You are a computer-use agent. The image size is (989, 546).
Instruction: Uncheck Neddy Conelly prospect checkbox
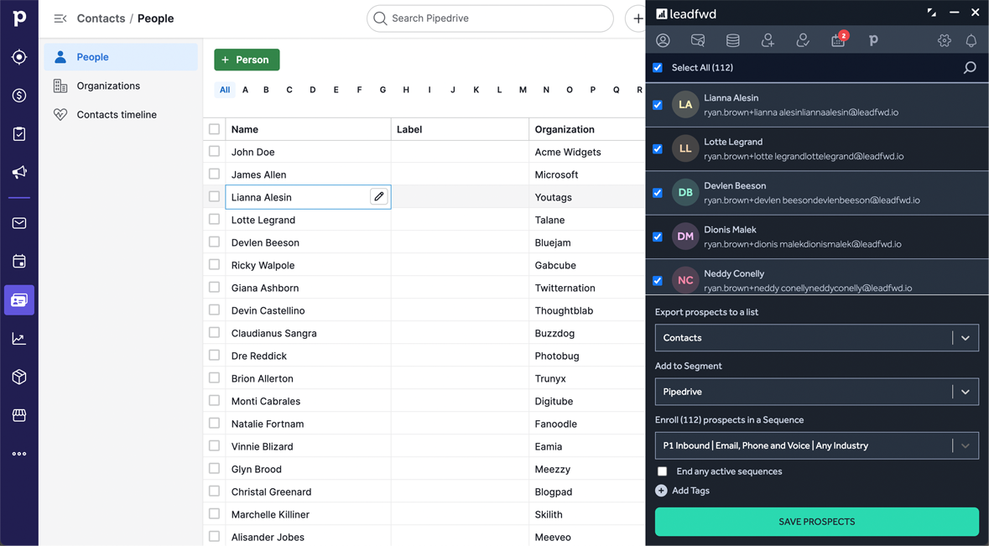[x=657, y=281]
